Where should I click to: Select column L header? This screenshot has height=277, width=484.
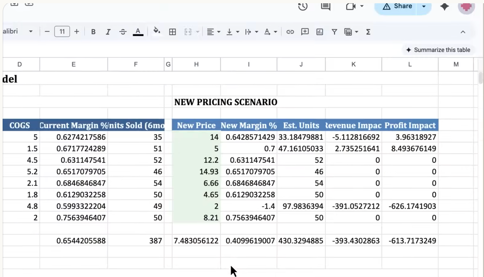(x=410, y=64)
